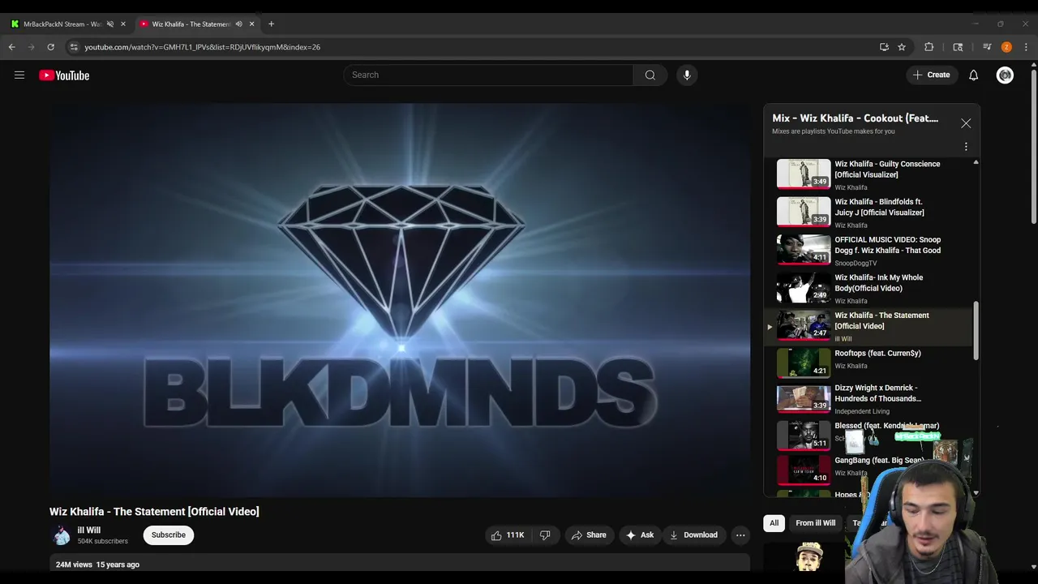This screenshot has height=584, width=1038.
Task: View site information icon in address bar
Action: (x=74, y=47)
